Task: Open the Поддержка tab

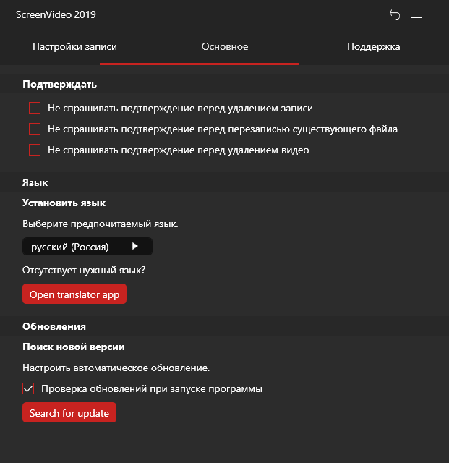Action: tap(373, 47)
